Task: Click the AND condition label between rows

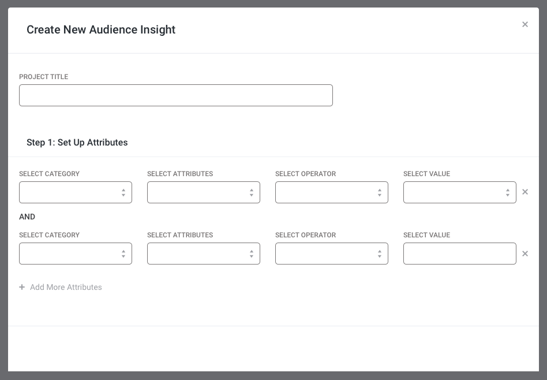Action: point(27,217)
